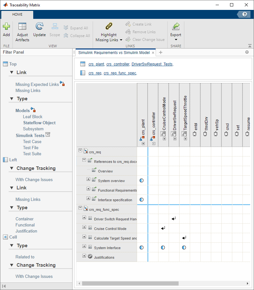Click the Highlight Missing Links chain icon
Screen dimensions: 254x290
tap(109, 26)
